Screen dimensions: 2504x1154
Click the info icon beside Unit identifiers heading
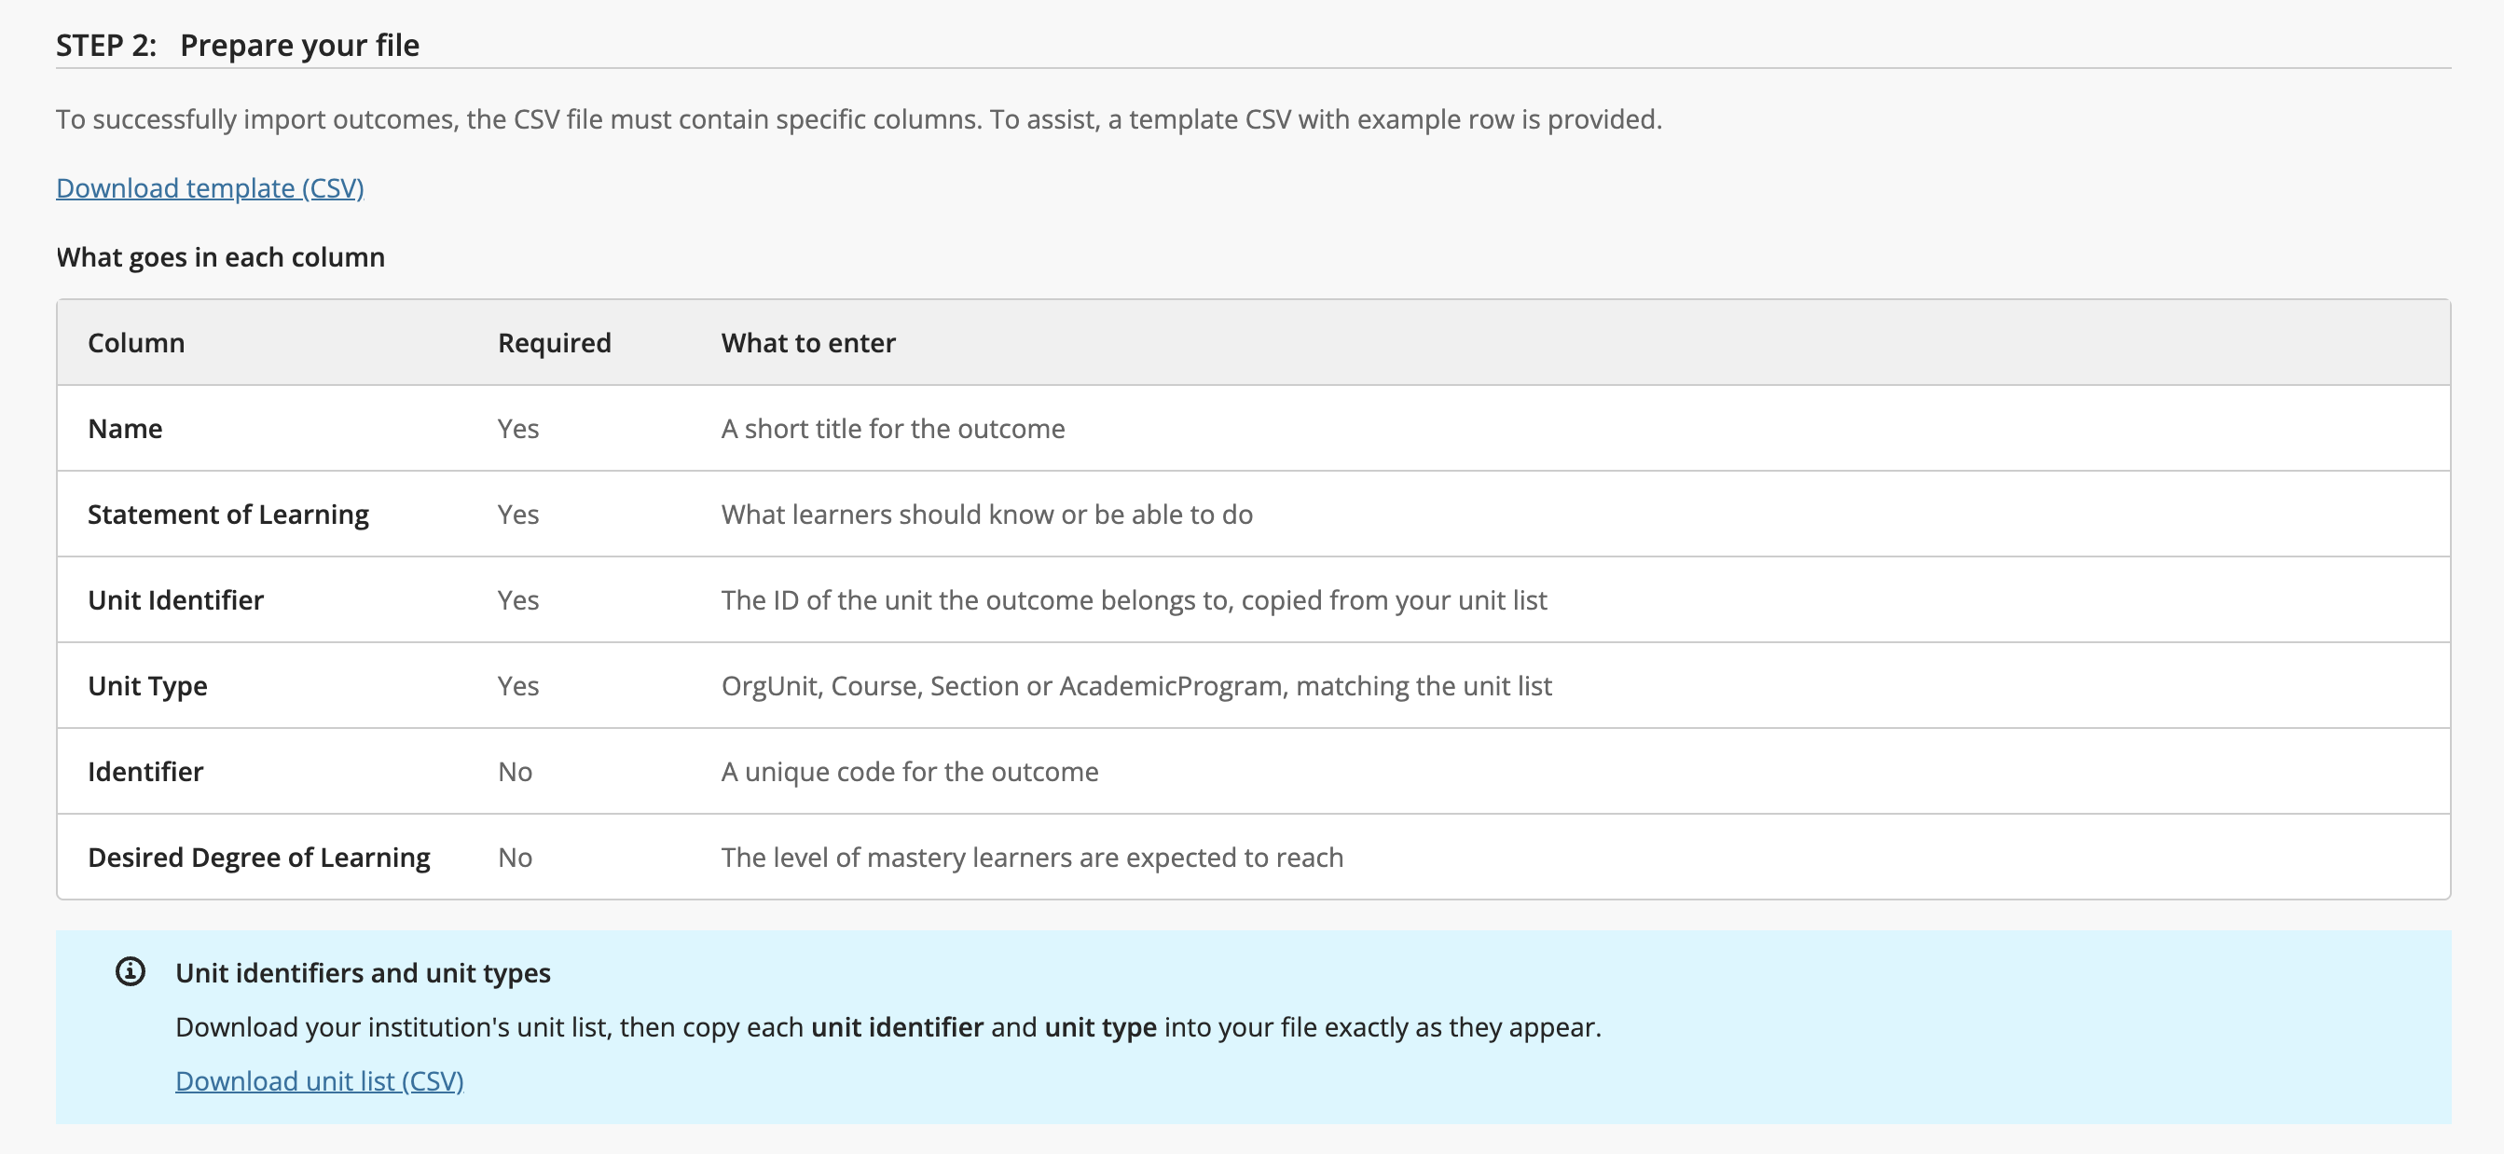coord(131,971)
